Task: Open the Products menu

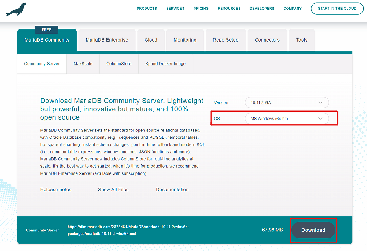Action: tap(147, 9)
